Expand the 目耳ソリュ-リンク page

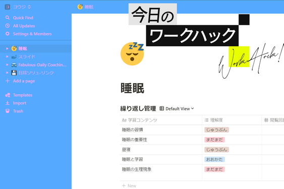[7, 73]
